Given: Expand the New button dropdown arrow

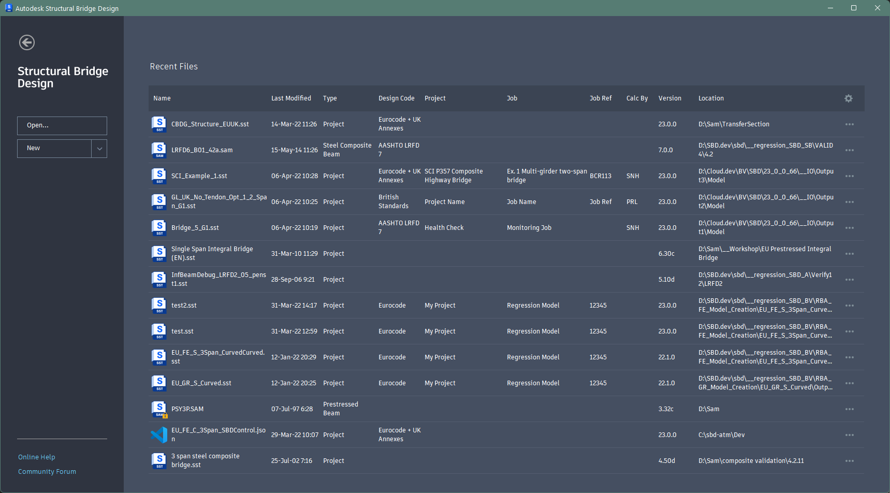Looking at the screenshot, I should (99, 149).
